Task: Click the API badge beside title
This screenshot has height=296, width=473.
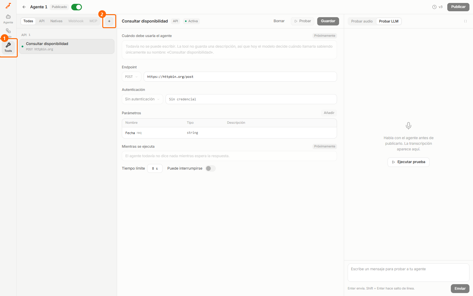Action: (175, 21)
